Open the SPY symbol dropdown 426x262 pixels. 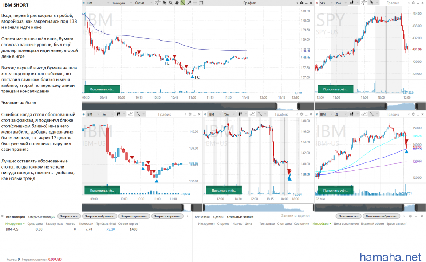coord(326,3)
